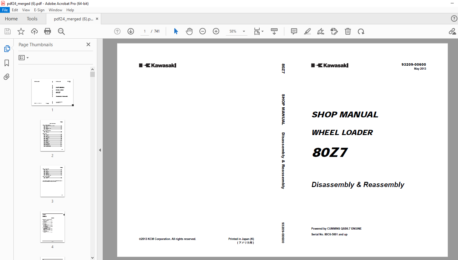The image size is (458, 260).
Task: Open the File menu
Action: pyautogui.click(x=5, y=10)
